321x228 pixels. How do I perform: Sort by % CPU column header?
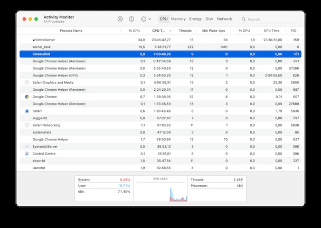(x=134, y=31)
